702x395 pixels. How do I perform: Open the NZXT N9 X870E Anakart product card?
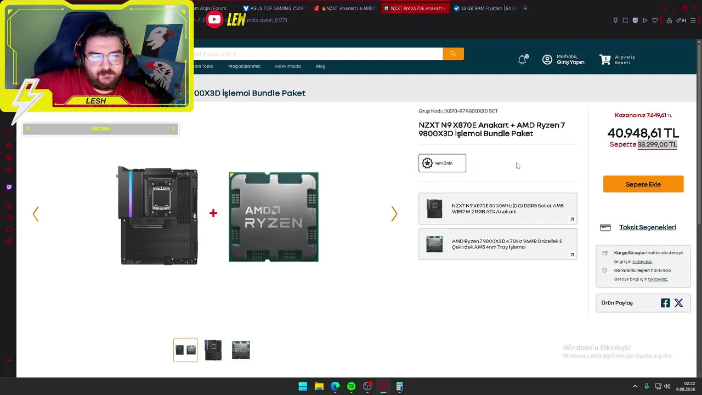[x=498, y=208]
